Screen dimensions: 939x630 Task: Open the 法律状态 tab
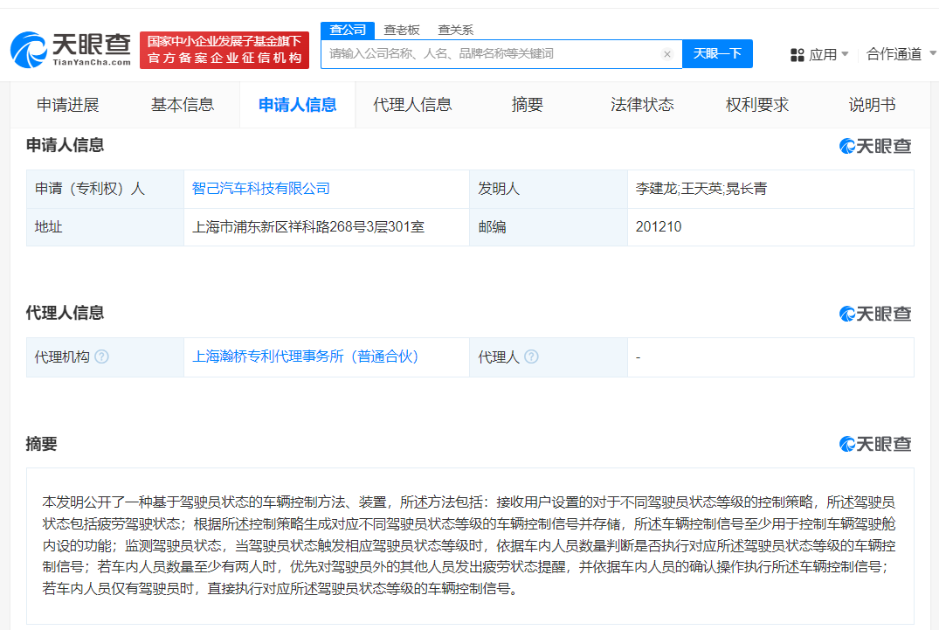642,104
